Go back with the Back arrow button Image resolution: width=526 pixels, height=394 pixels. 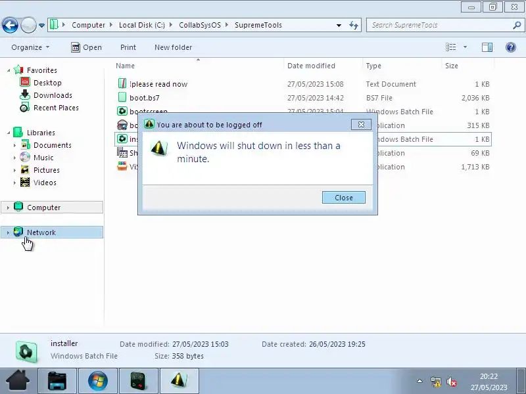(x=10, y=25)
